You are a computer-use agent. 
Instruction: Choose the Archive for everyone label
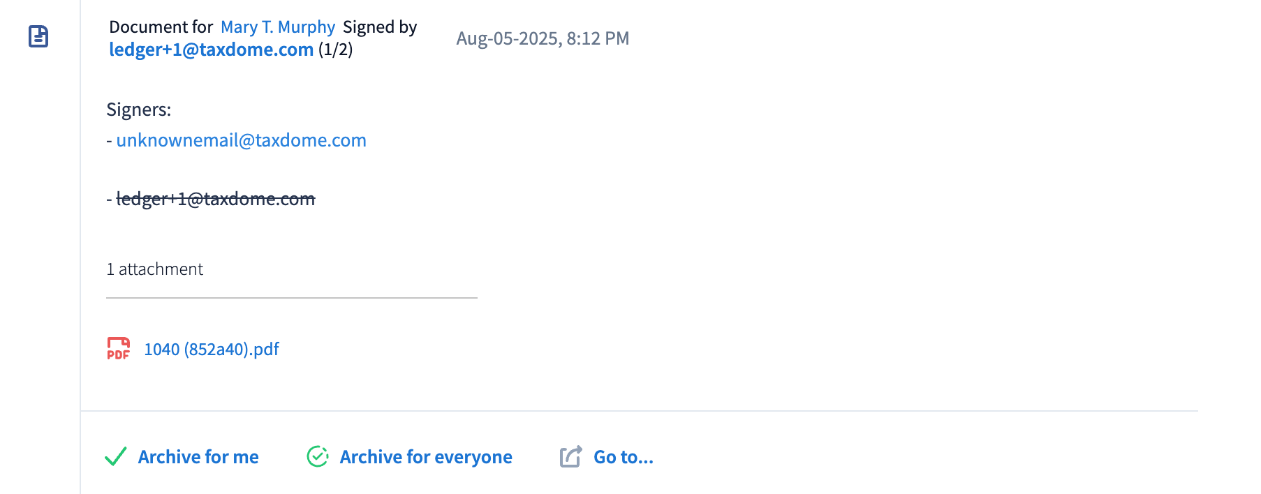click(x=426, y=457)
